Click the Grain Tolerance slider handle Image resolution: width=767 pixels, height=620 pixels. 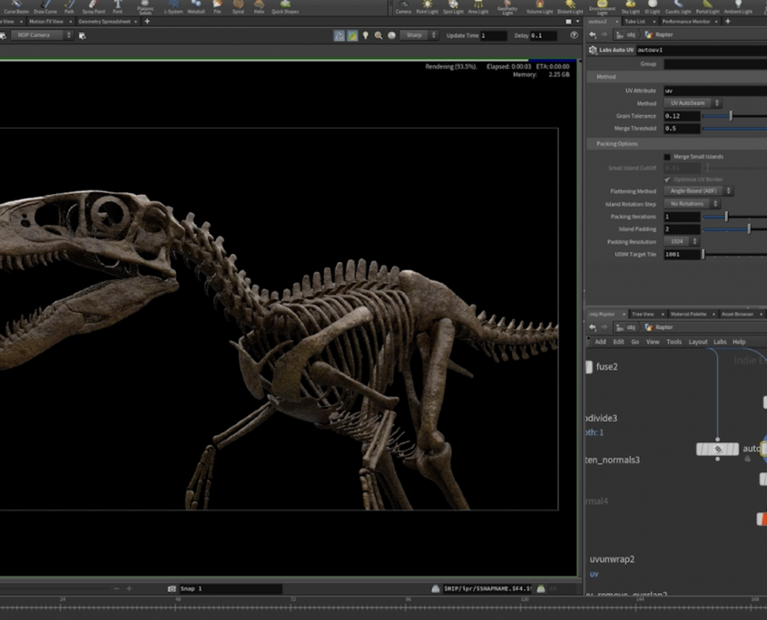(x=731, y=116)
